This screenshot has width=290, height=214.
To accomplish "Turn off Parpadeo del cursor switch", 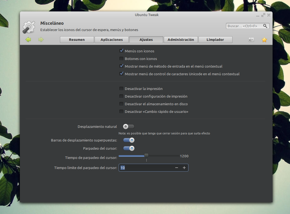I will click(x=129, y=148).
